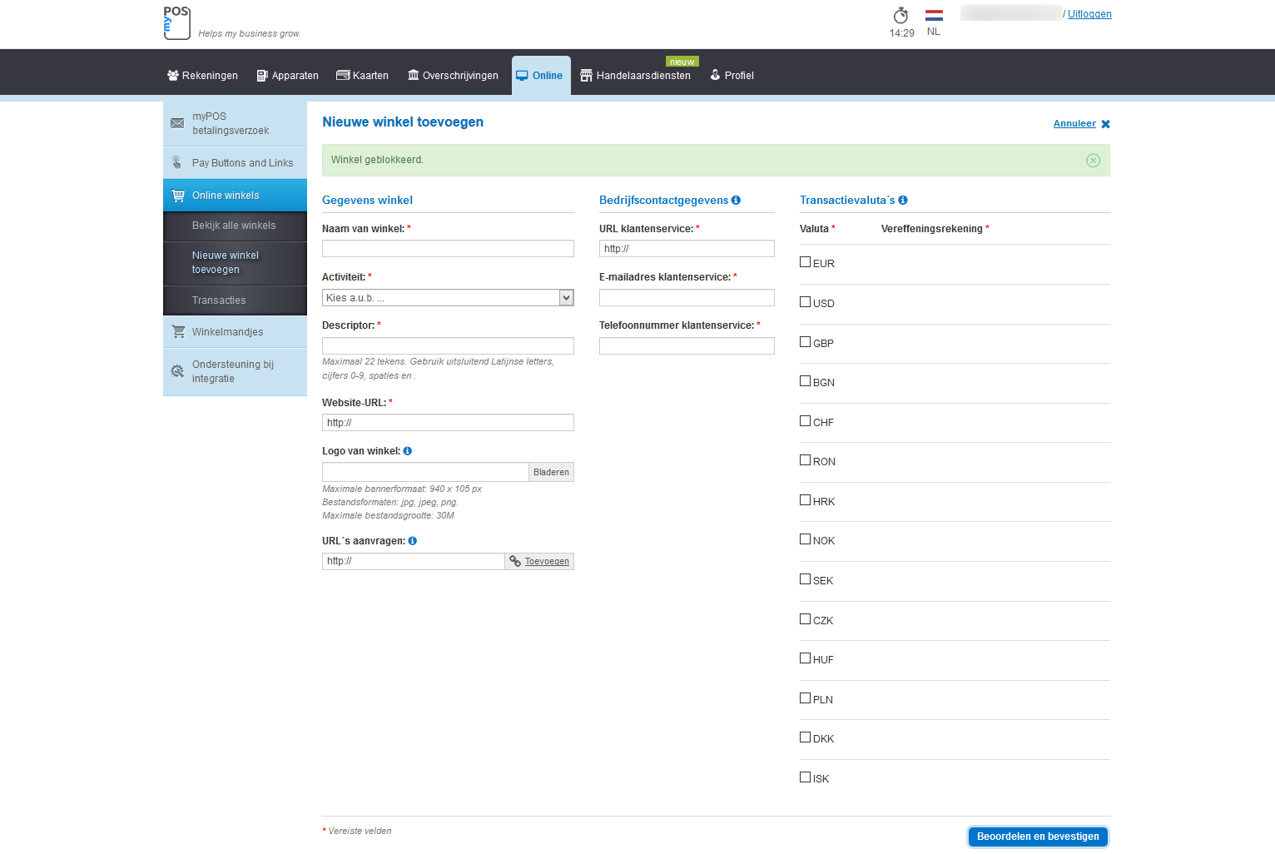Click info icon beside URL's aanvragen
Screen dimensions: 1275x854
coord(413,541)
